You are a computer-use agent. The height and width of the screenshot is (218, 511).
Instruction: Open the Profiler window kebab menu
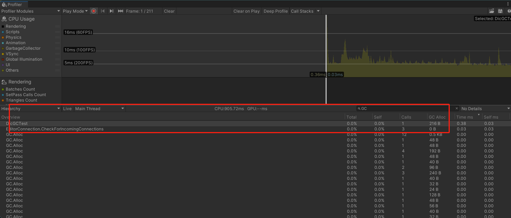(x=508, y=4)
